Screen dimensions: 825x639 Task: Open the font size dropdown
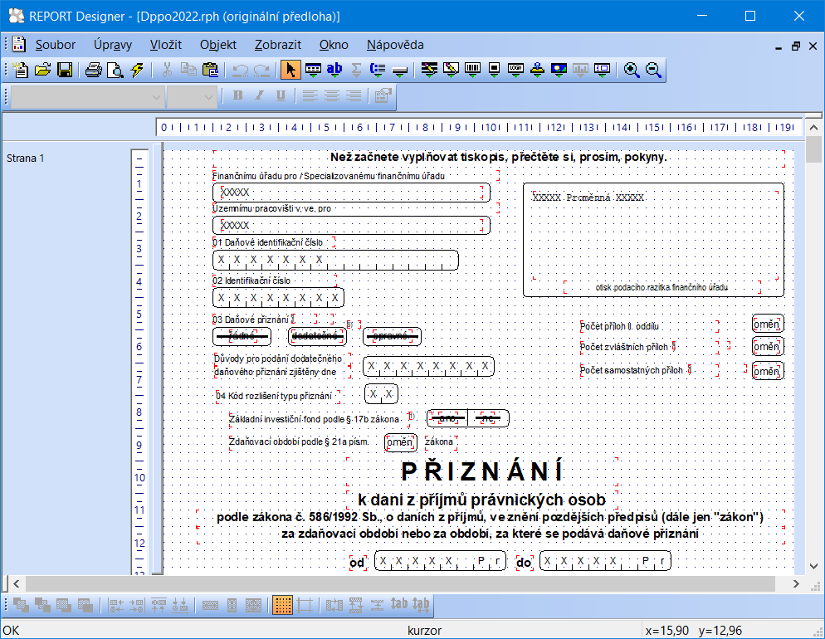pyautogui.click(x=208, y=97)
